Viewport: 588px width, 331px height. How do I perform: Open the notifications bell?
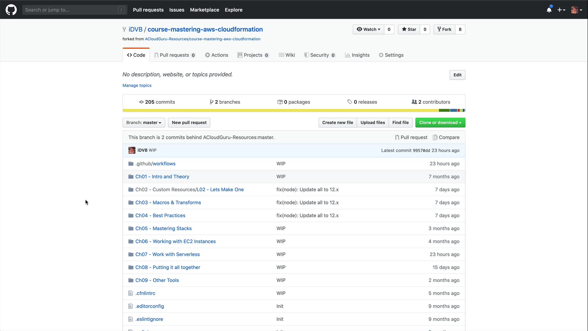549,10
